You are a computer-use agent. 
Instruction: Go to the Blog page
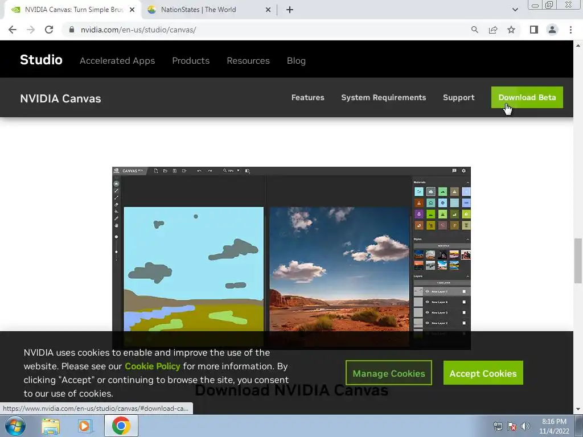[296, 60]
